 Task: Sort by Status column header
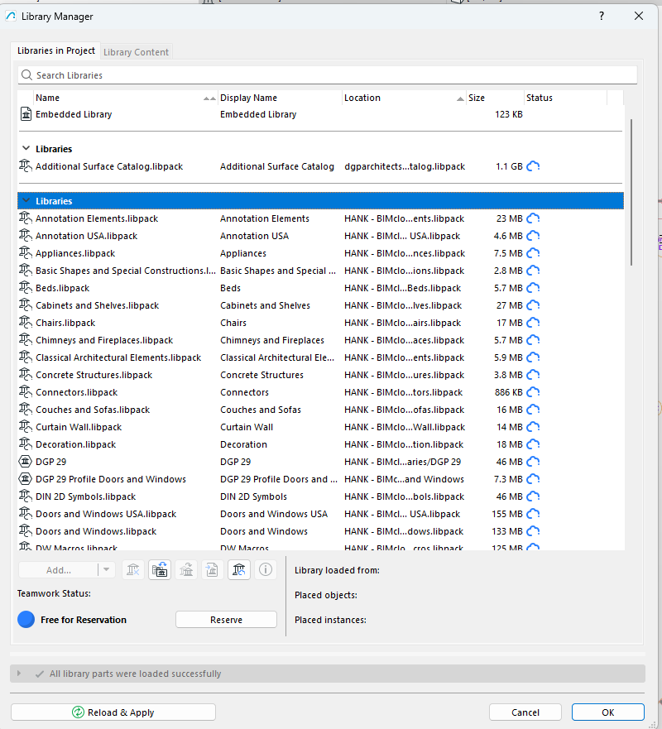point(565,98)
